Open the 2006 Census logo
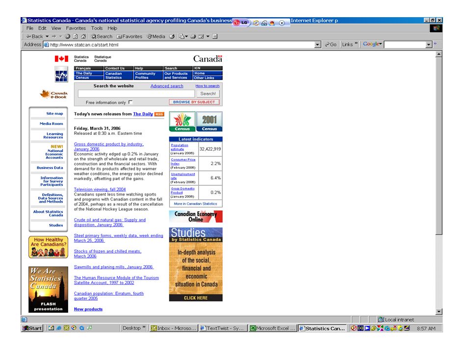471x353 pixels. click(x=182, y=122)
